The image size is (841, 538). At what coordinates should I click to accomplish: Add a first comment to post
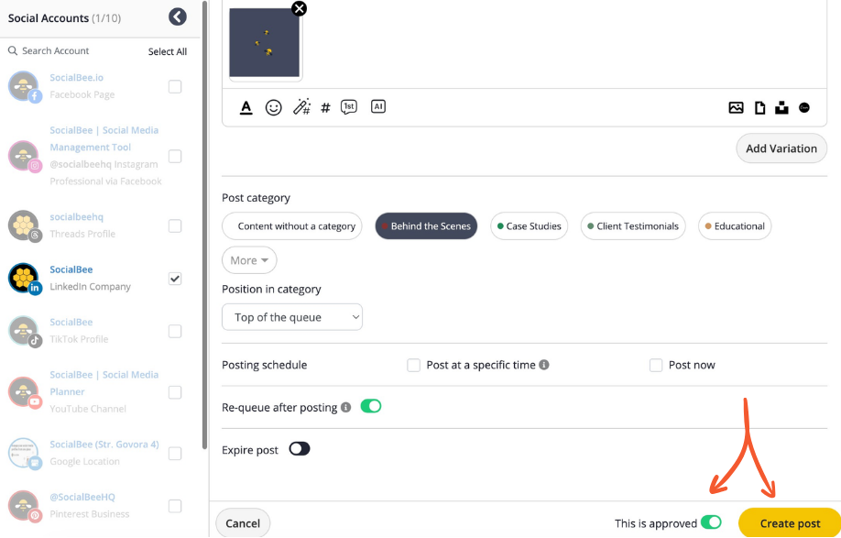click(x=349, y=107)
